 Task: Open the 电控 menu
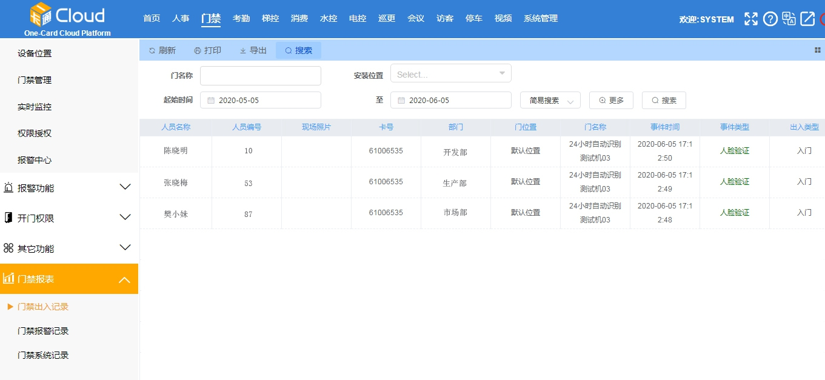pos(358,19)
